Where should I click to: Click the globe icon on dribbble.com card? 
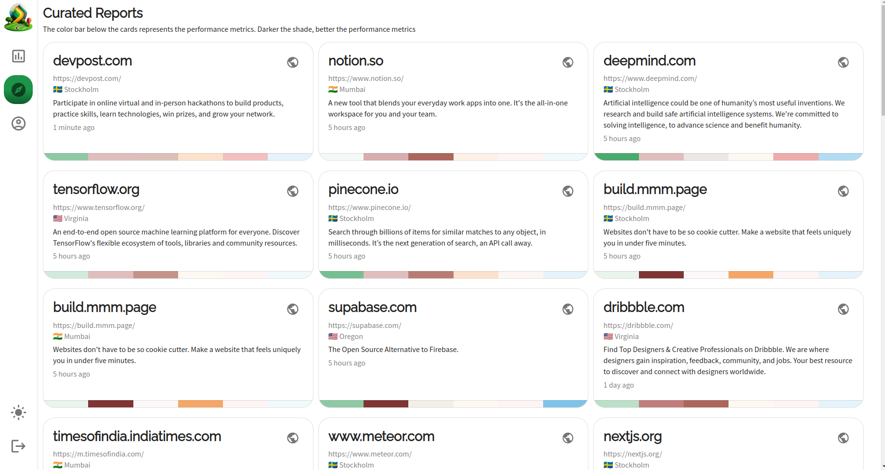(843, 309)
